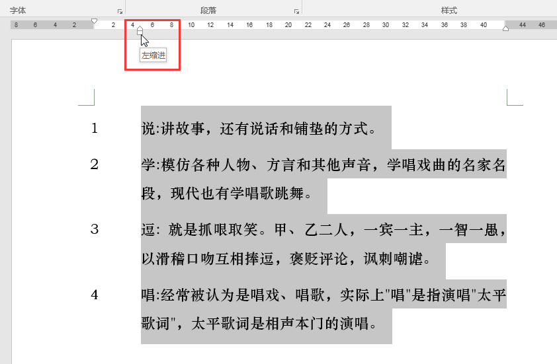
Task: Click the right indent marker on ruler
Action: click(x=506, y=28)
